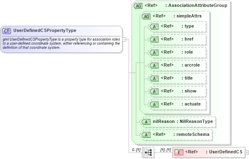
Task: Click the A icon of show attribute
Action: pyautogui.click(x=154, y=92)
